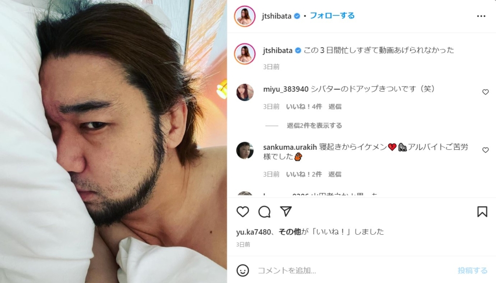Open the three-dot more options menu
The height and width of the screenshot is (283, 496).
[x=481, y=16]
